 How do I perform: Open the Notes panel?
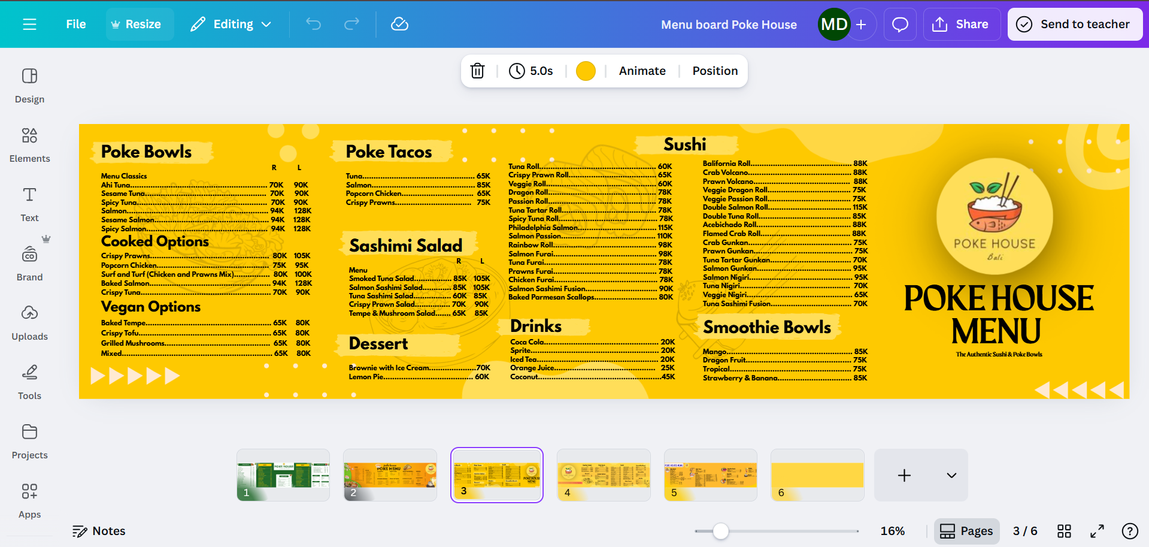(x=99, y=531)
